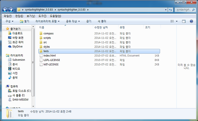Click the navigation pane scroll up arrow
The height and width of the screenshot is (121, 198).
pyautogui.click(x=33, y=27)
